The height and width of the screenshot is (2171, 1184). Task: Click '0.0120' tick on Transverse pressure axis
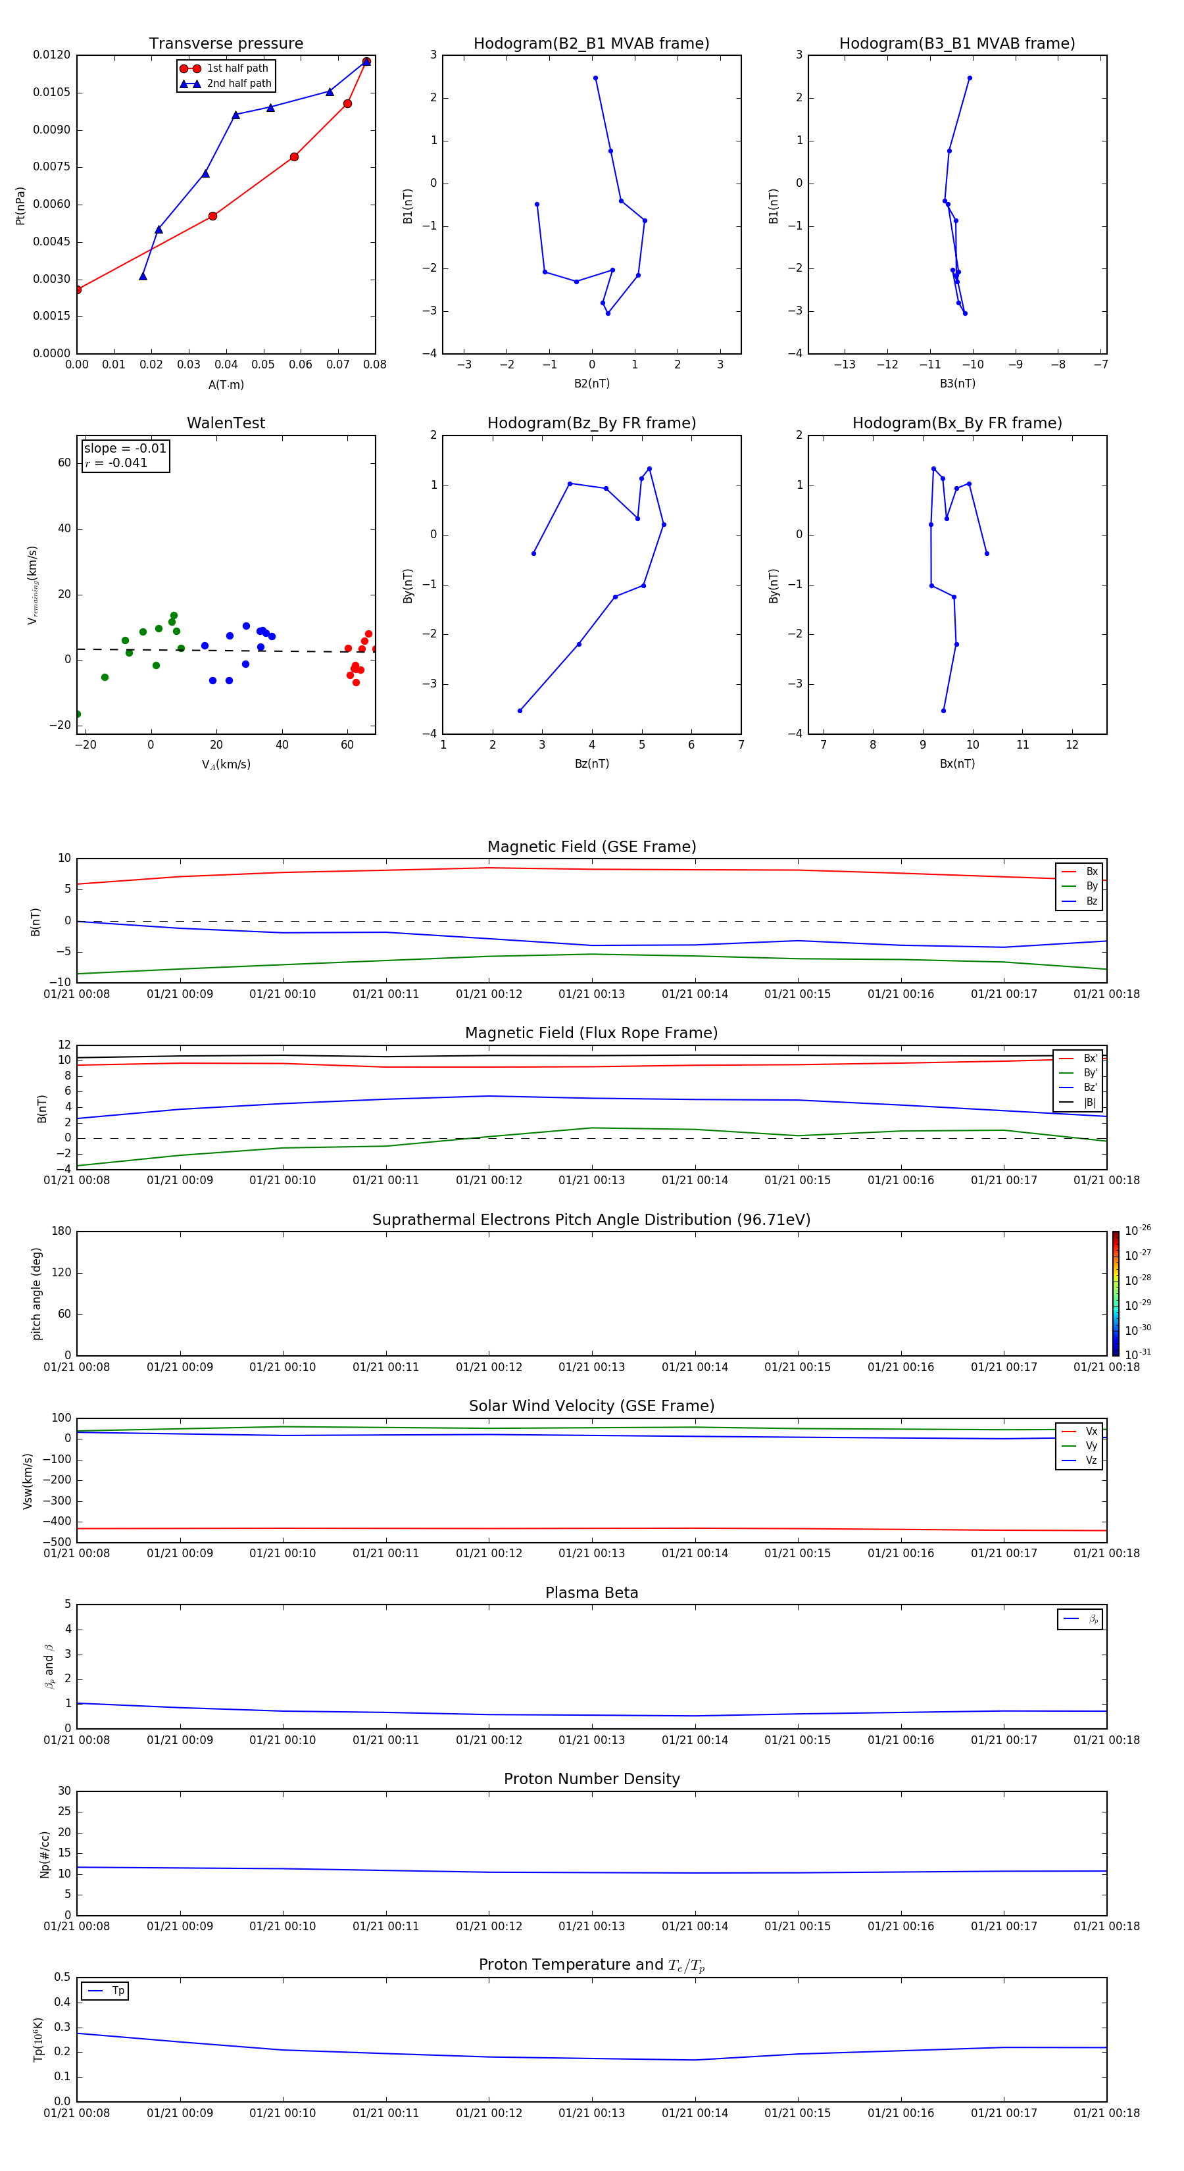pos(51,55)
